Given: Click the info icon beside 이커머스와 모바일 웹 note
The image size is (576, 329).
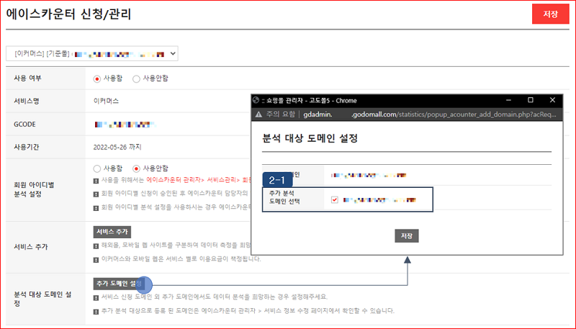Looking at the screenshot, I should [96, 258].
